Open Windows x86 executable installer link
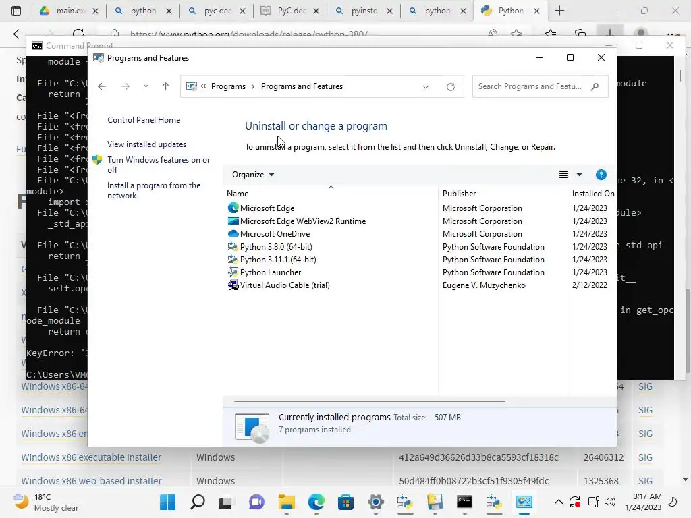The width and height of the screenshot is (691, 518). (x=91, y=457)
